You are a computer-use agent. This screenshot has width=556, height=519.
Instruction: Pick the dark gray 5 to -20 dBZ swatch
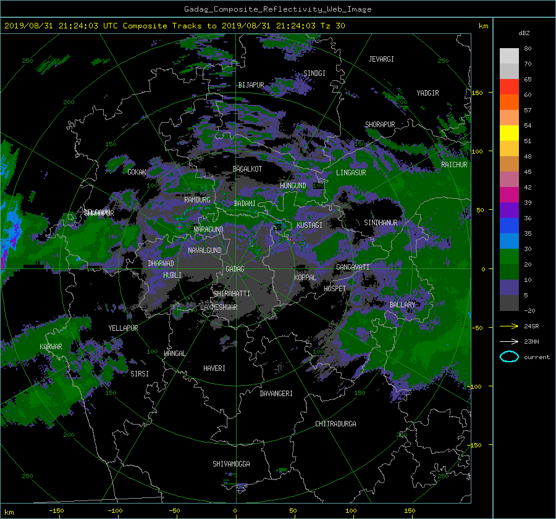coord(509,303)
